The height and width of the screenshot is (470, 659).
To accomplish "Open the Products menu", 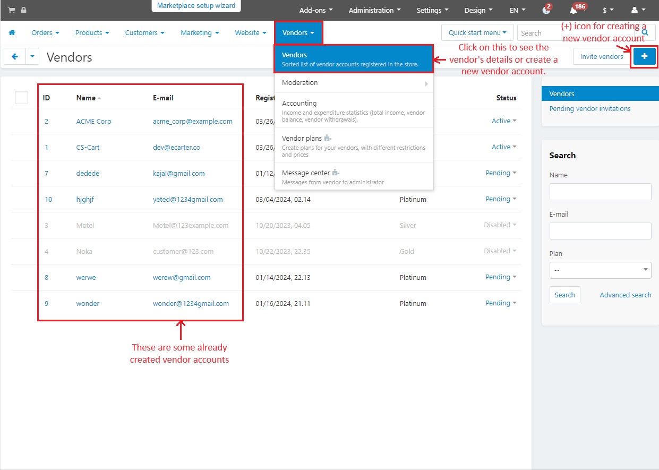I will (92, 32).
